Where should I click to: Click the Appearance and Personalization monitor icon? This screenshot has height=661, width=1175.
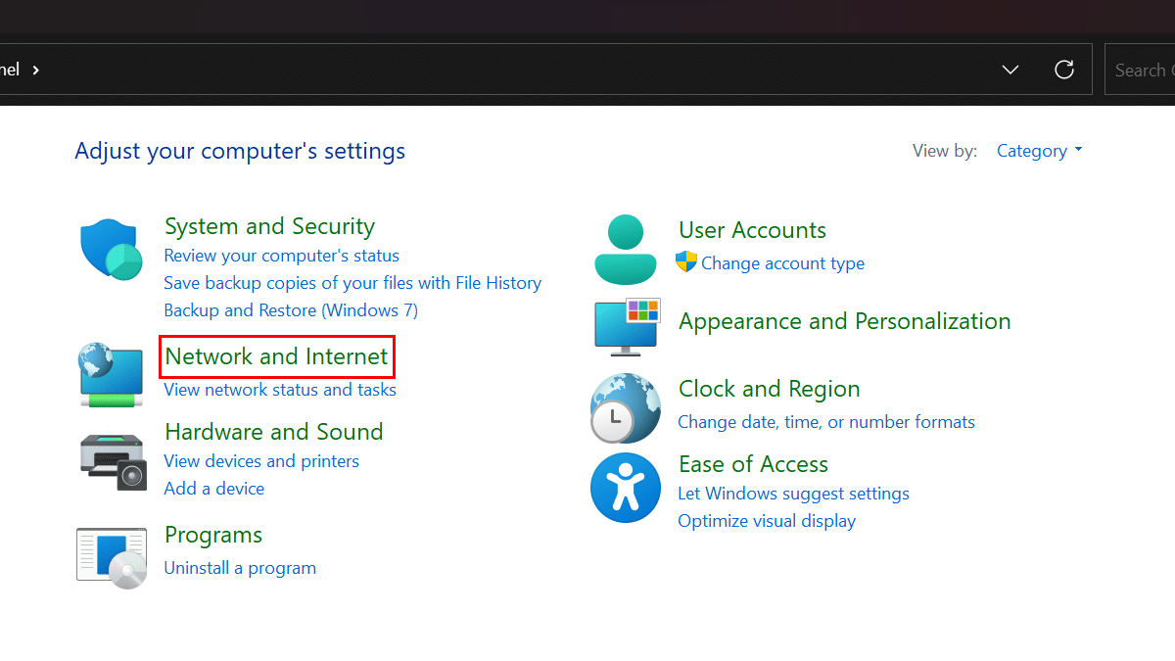pos(627,326)
